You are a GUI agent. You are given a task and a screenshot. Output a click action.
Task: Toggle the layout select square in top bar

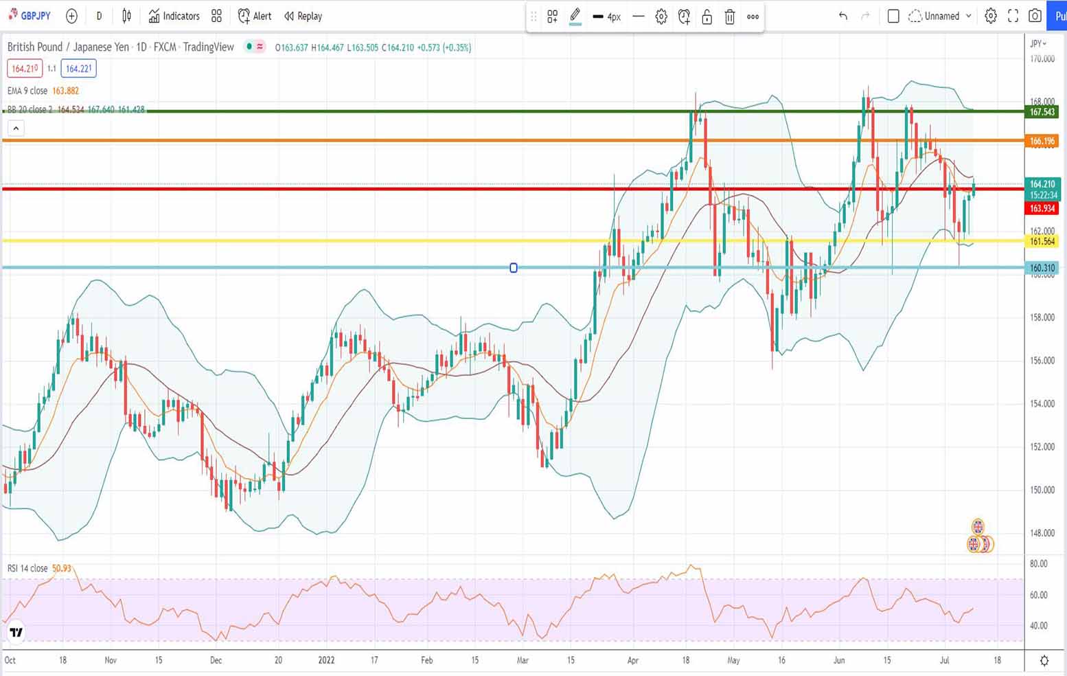(x=893, y=16)
